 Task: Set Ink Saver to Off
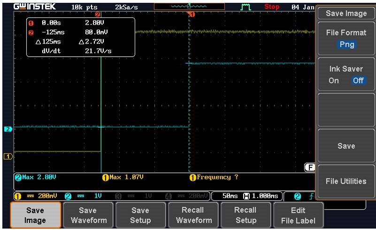click(x=358, y=81)
